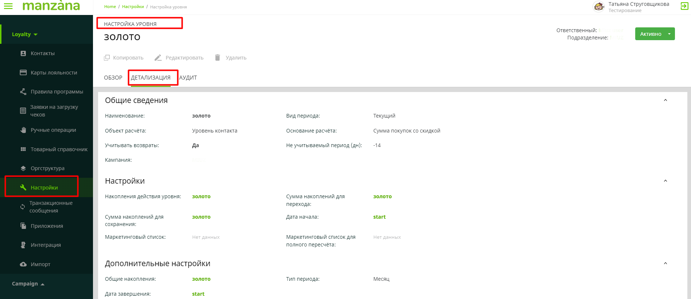Open Карты лояльности in the sidebar
The image size is (691, 299).
coord(54,73)
